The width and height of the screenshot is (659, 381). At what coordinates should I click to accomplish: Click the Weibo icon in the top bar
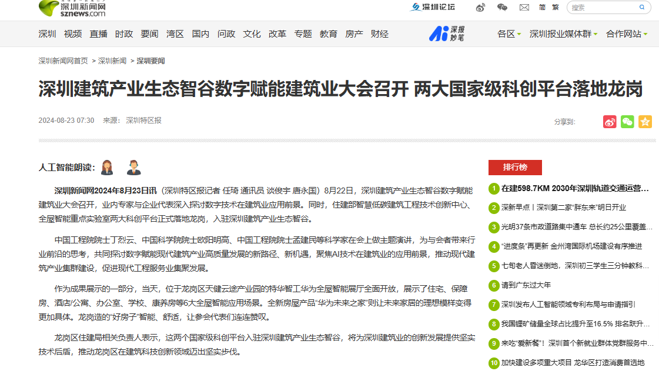pyautogui.click(x=480, y=7)
